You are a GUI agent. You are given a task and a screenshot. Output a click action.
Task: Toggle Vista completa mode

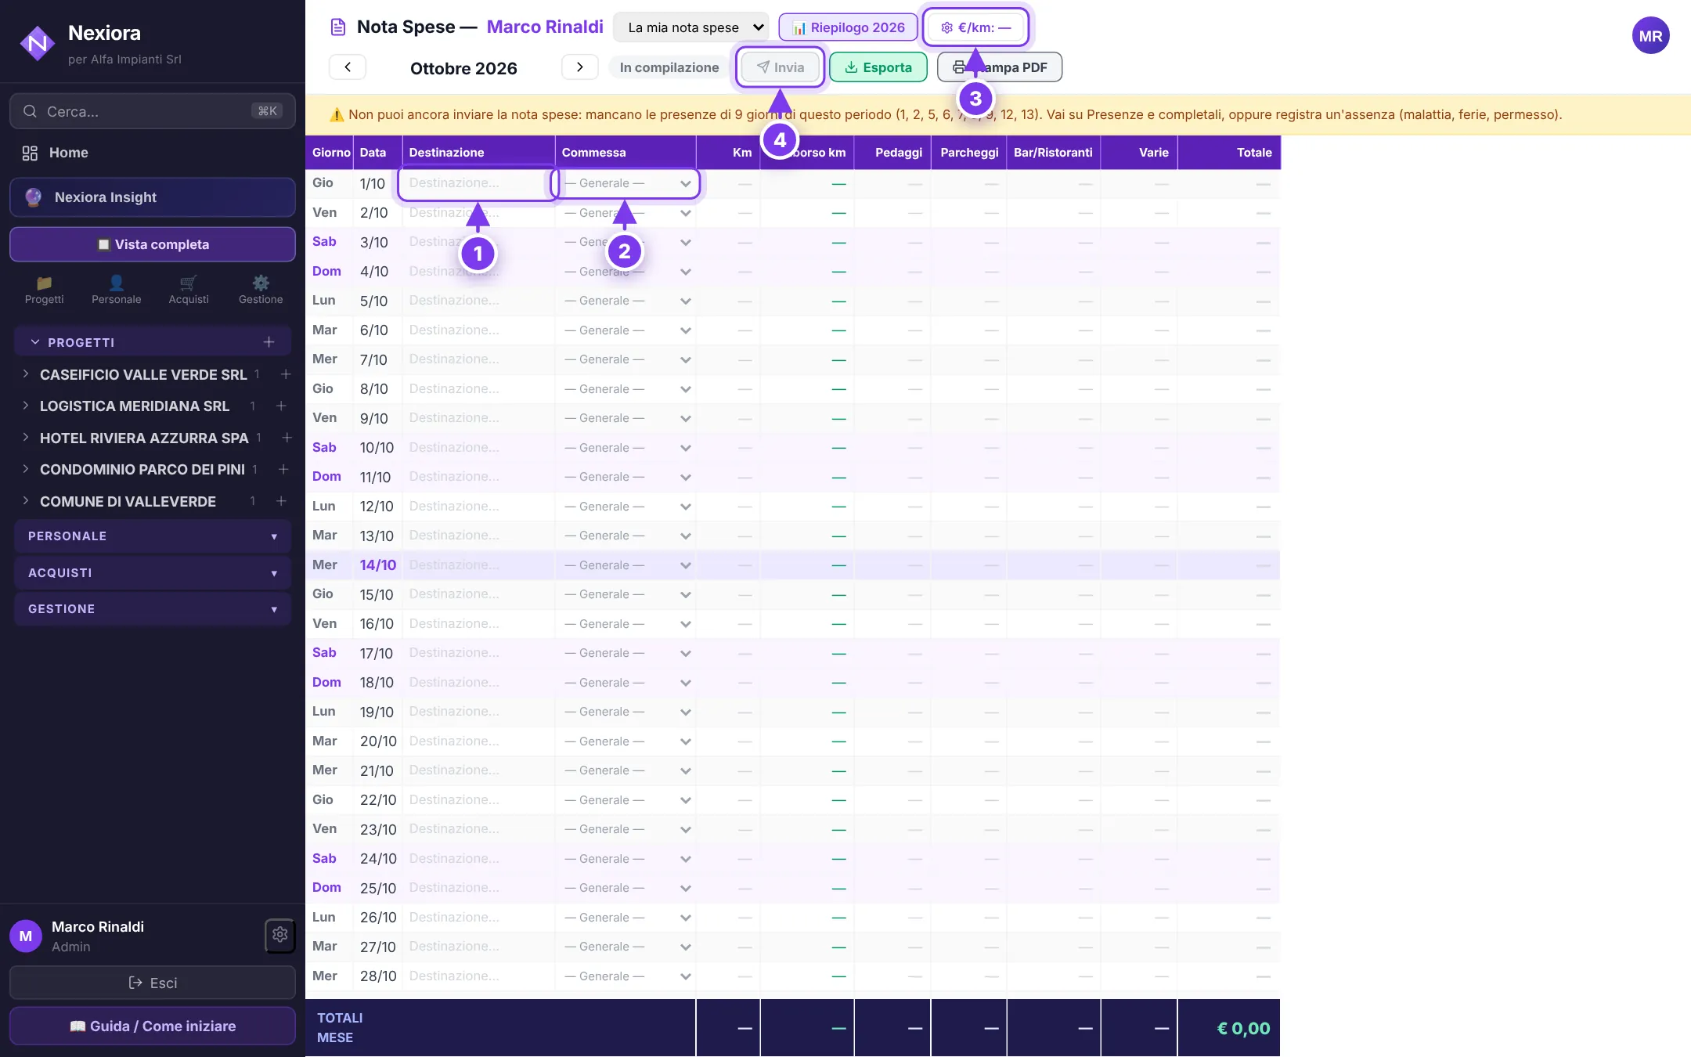click(x=153, y=244)
